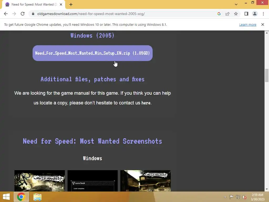Bookmark this page with the star

pyautogui.click(x=236, y=14)
